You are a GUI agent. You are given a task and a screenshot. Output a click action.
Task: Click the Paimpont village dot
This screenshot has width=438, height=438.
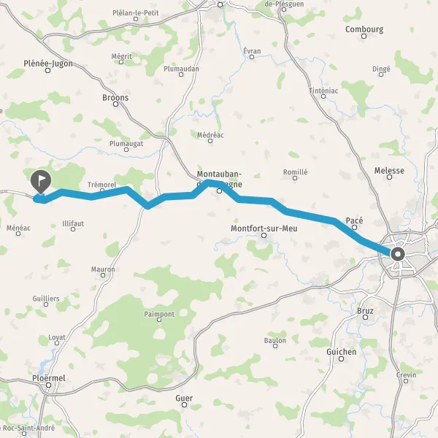(x=159, y=320)
